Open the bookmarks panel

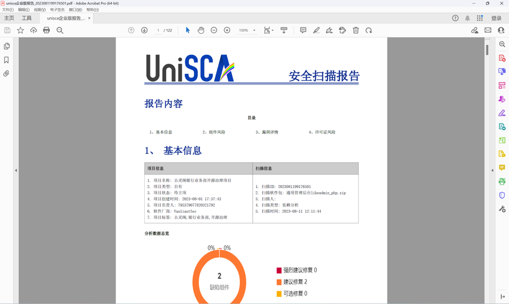coord(7,60)
